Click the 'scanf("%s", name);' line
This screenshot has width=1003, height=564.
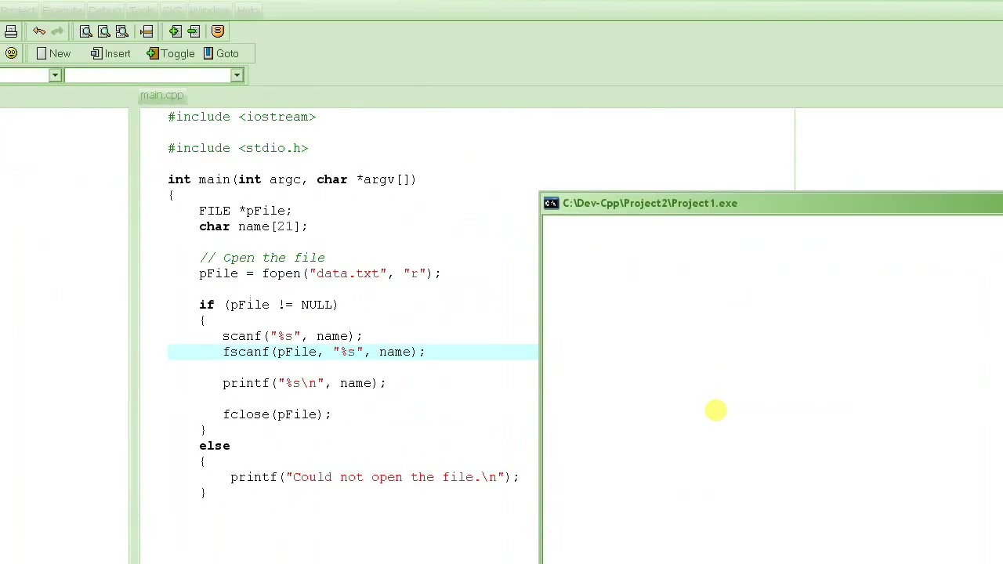tap(292, 336)
